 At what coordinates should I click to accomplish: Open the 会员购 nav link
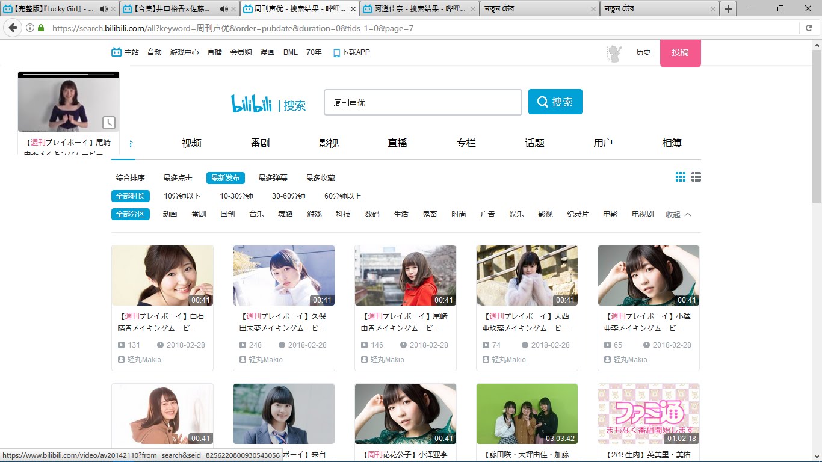tap(241, 52)
